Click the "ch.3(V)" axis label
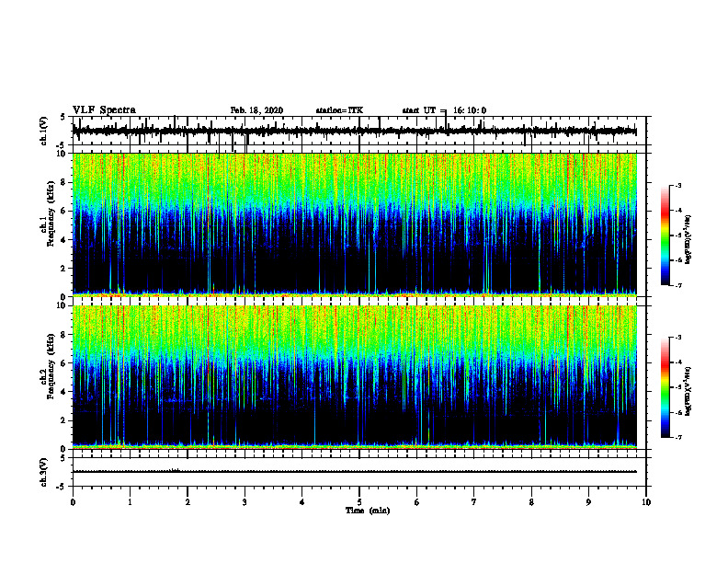Viewport: 728px width, 563px height. click(x=43, y=472)
